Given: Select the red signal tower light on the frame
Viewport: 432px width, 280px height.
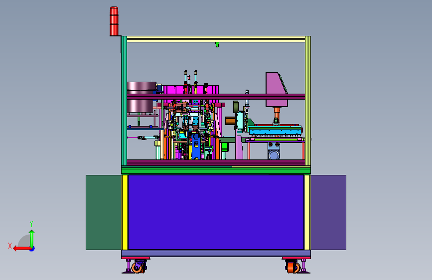Looking at the screenshot, I should click(114, 21).
